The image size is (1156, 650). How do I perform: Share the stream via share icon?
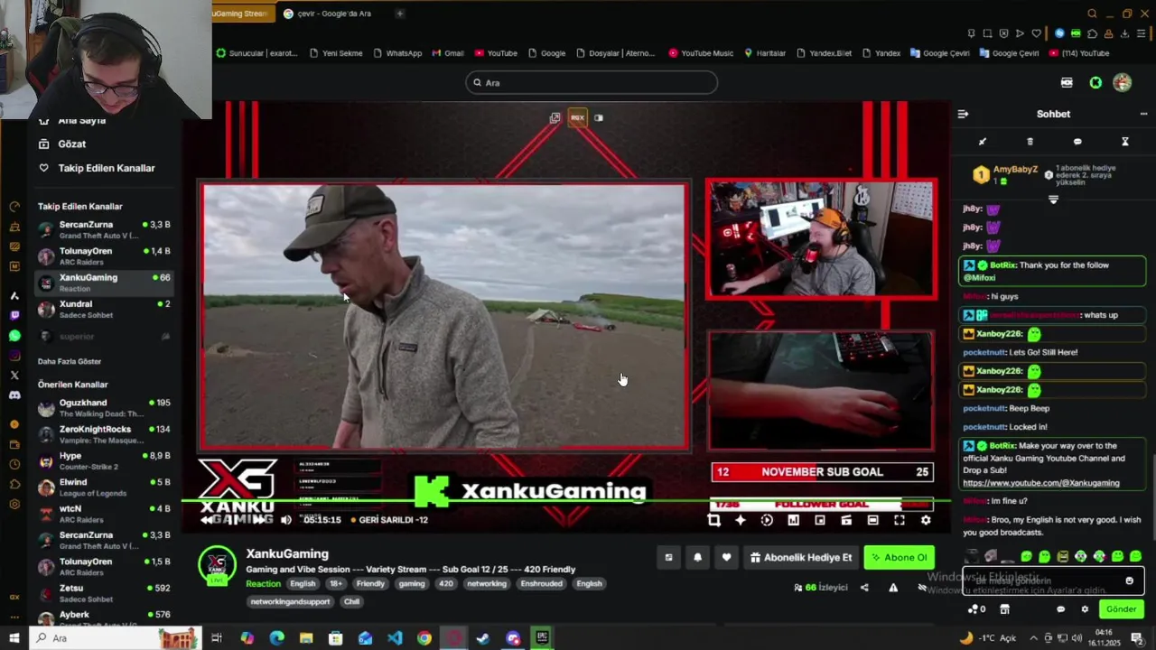[864, 587]
